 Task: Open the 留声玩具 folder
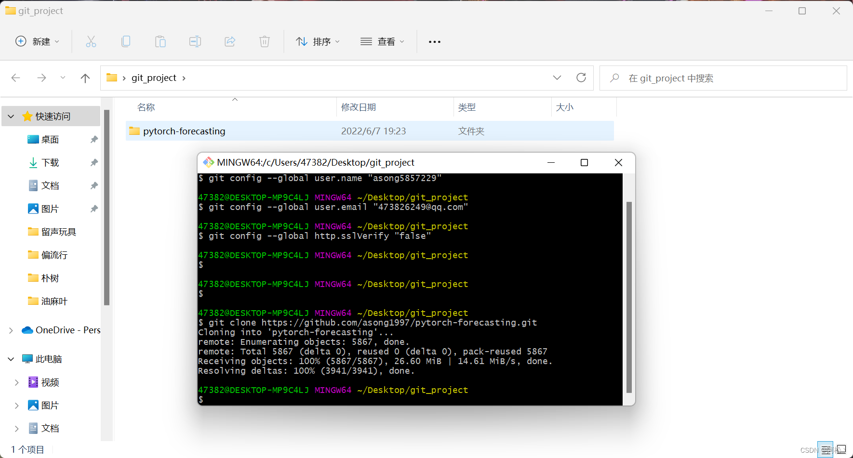52,232
